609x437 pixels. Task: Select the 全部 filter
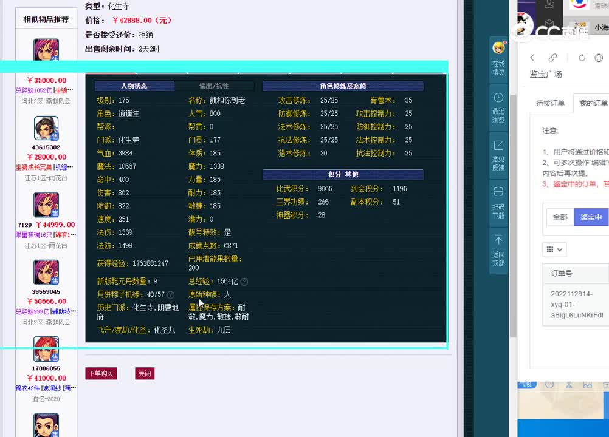[560, 217]
